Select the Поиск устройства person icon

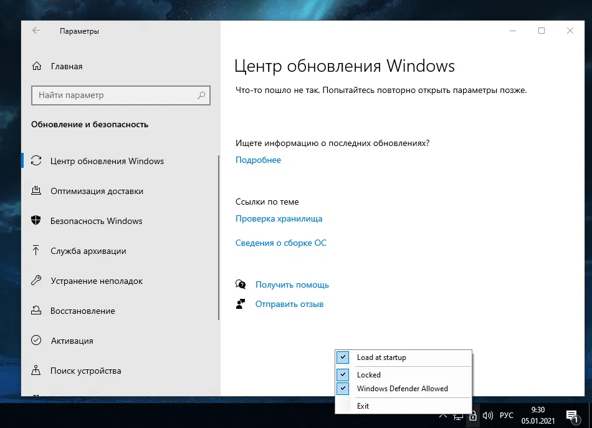[x=36, y=370]
